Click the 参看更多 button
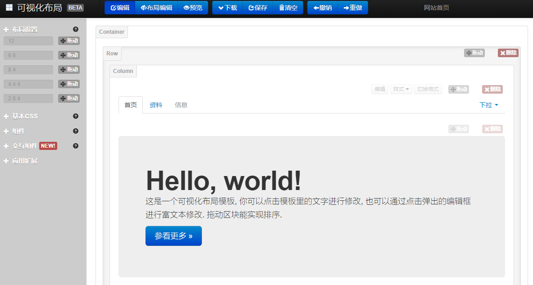The height and width of the screenshot is (285, 533). (x=173, y=236)
